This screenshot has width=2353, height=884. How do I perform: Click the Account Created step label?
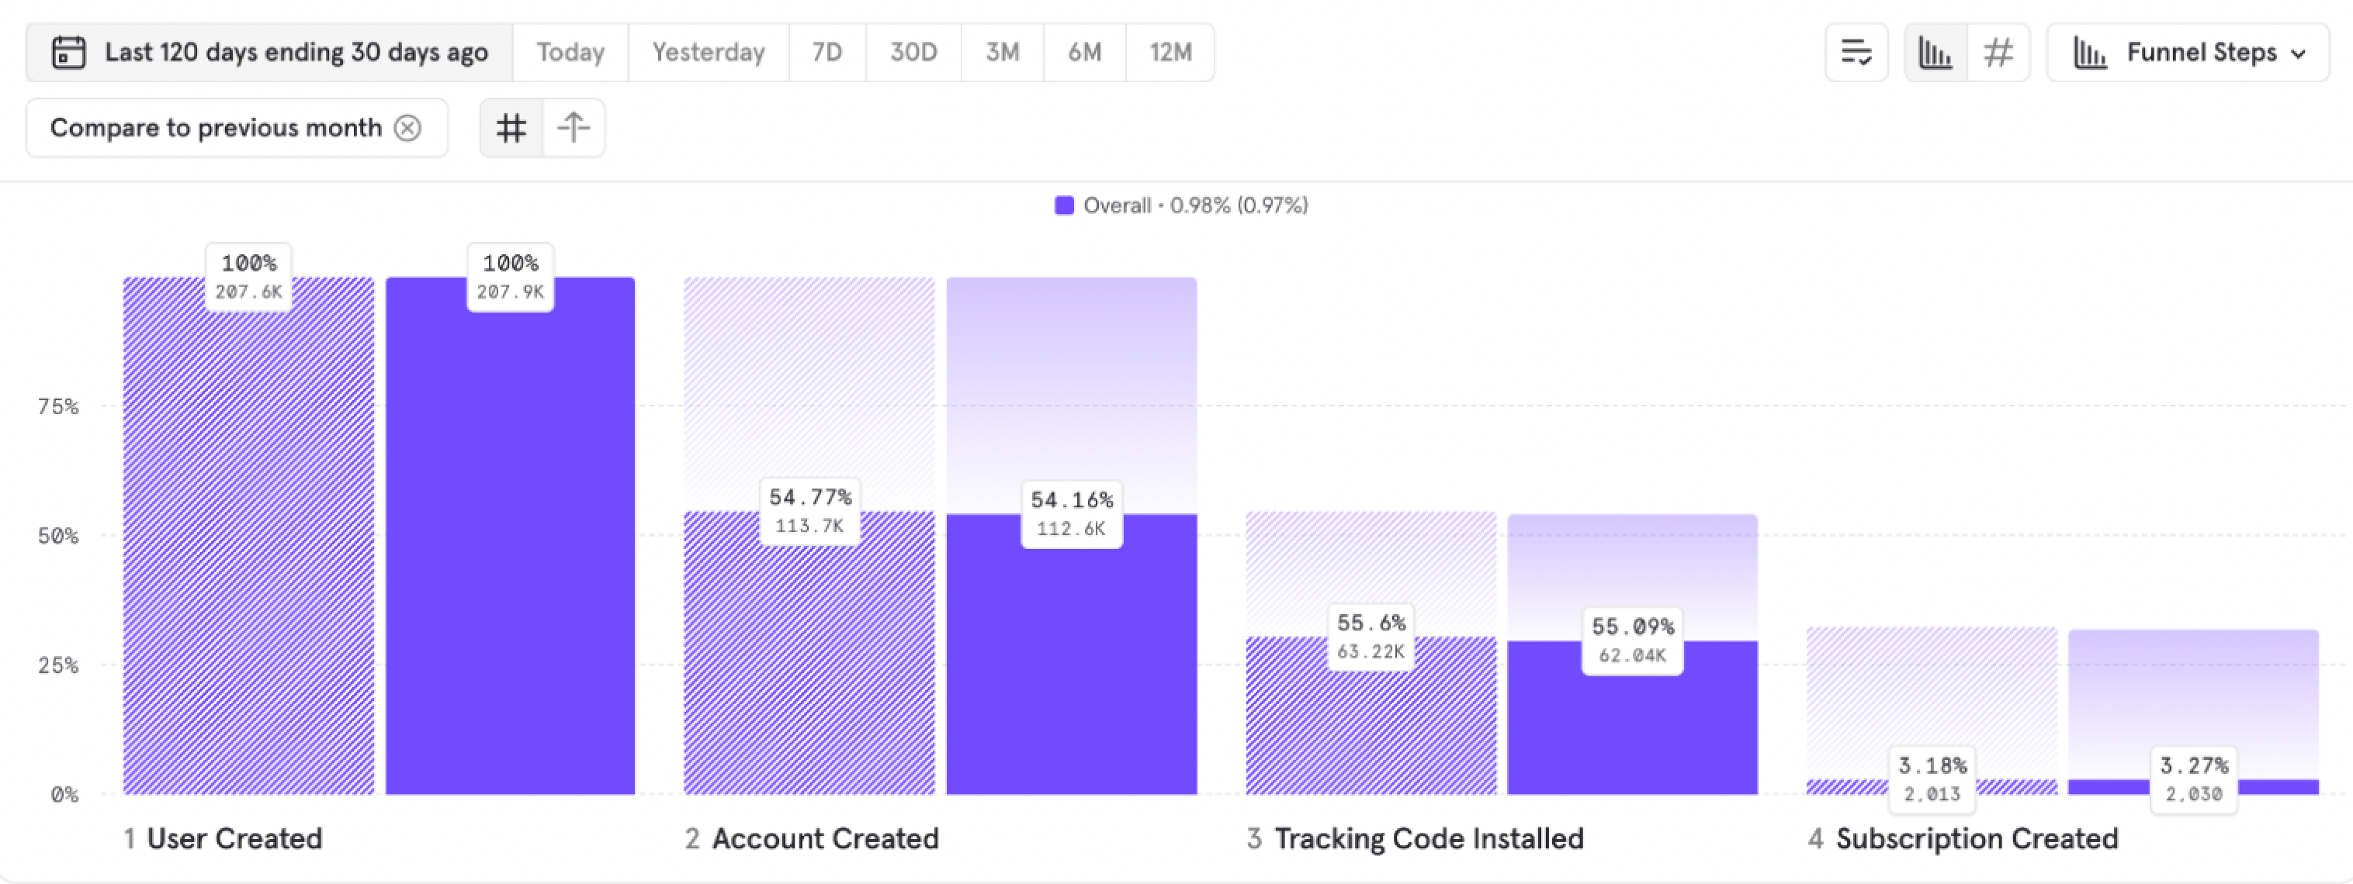pyautogui.click(x=826, y=838)
